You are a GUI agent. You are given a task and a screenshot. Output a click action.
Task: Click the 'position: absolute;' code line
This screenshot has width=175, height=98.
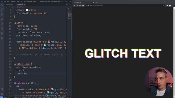pos(29,67)
